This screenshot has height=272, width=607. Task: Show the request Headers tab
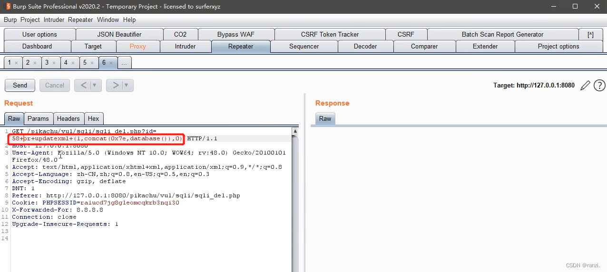[x=69, y=118]
